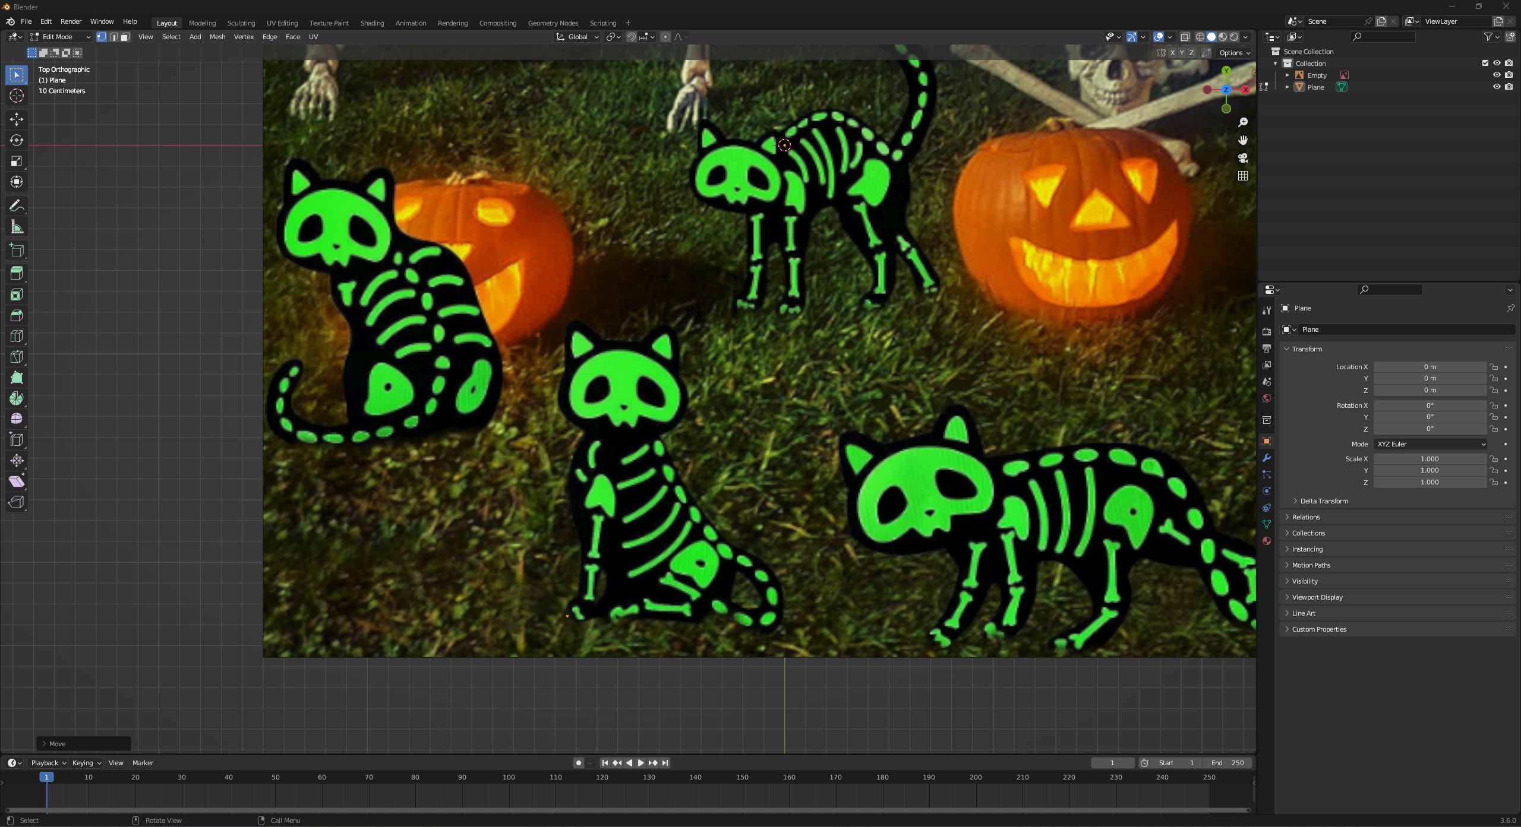Select the Cursor tool in the toolbar
Viewport: 1521px width, 827px height.
click(x=17, y=96)
